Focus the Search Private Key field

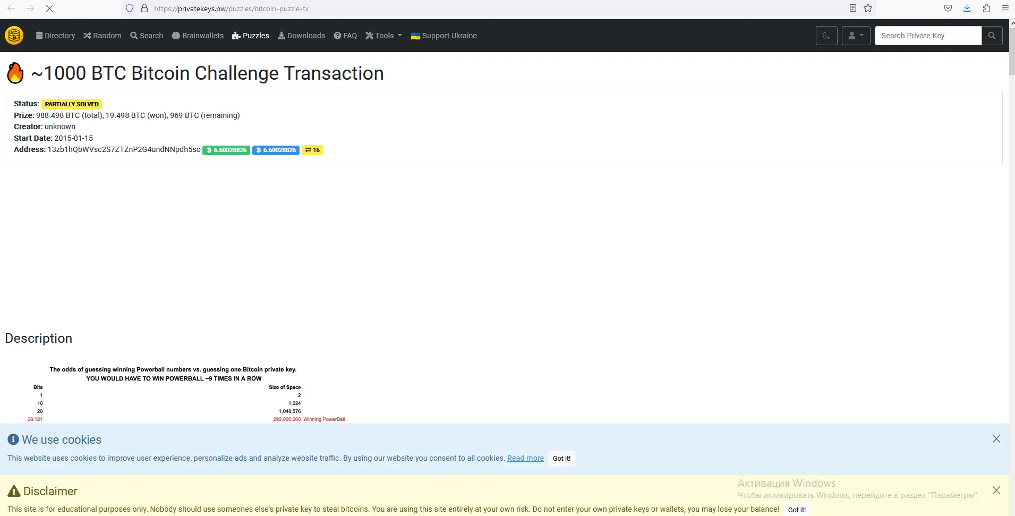928,36
